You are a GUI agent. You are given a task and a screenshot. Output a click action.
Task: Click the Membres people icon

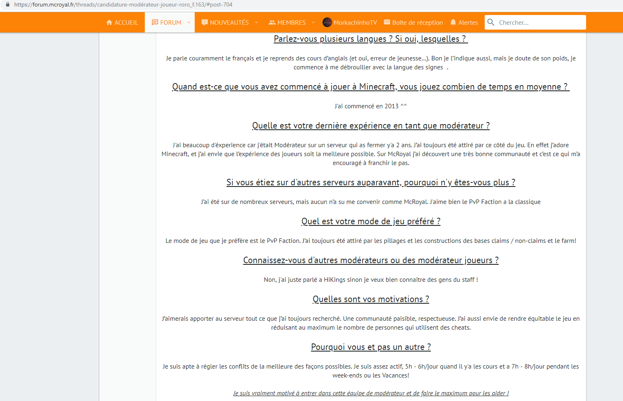[x=272, y=23]
